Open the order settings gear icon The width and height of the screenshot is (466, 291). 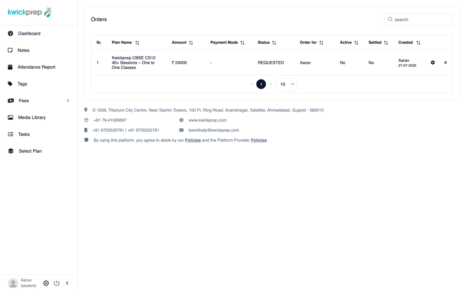pyautogui.click(x=433, y=62)
